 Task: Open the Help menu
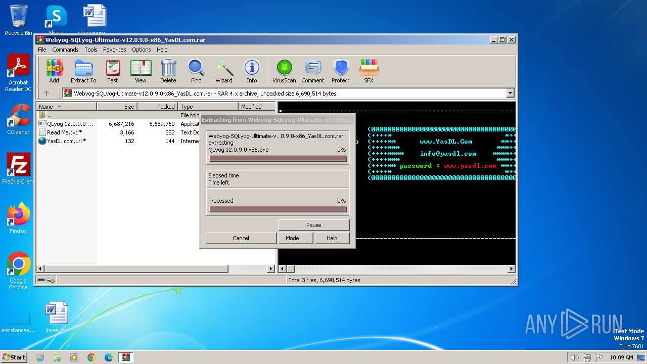(x=162, y=50)
